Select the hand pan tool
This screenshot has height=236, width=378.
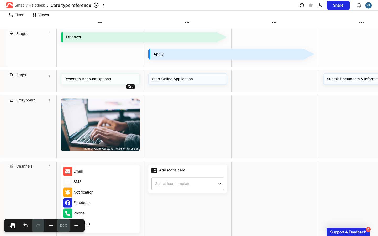coord(13,226)
